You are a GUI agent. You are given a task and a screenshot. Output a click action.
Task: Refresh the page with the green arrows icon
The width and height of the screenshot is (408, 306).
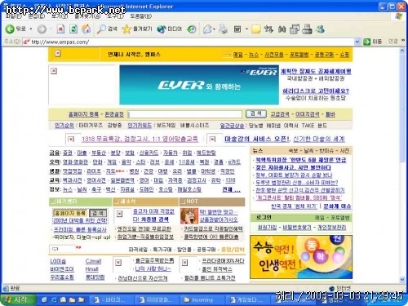(73, 29)
